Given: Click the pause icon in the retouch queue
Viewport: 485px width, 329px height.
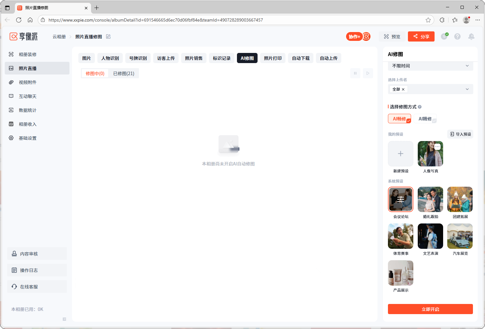Looking at the screenshot, I should point(355,73).
